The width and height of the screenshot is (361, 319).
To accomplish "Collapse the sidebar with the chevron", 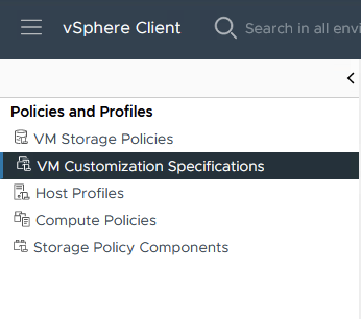I will (351, 78).
